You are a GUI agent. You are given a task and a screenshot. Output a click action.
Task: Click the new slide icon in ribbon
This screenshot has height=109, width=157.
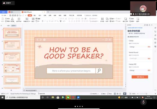coord(27,19)
